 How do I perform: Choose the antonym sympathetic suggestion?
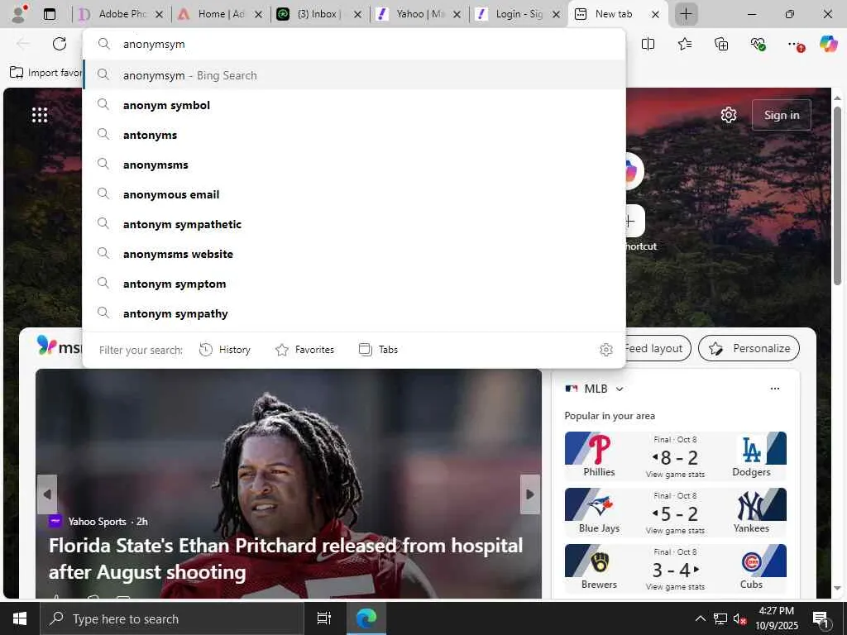pos(354,224)
